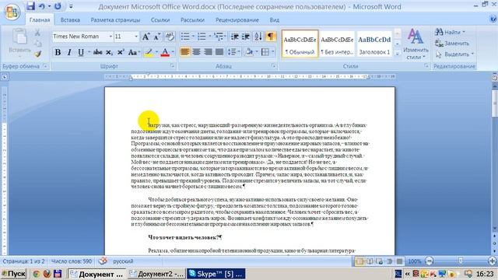498x280 pixels.
Task: Select Заголовок 1 style
Action: point(374,44)
